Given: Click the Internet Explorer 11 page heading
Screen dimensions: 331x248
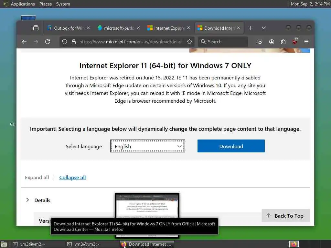Looking at the screenshot, I should tap(165, 66).
